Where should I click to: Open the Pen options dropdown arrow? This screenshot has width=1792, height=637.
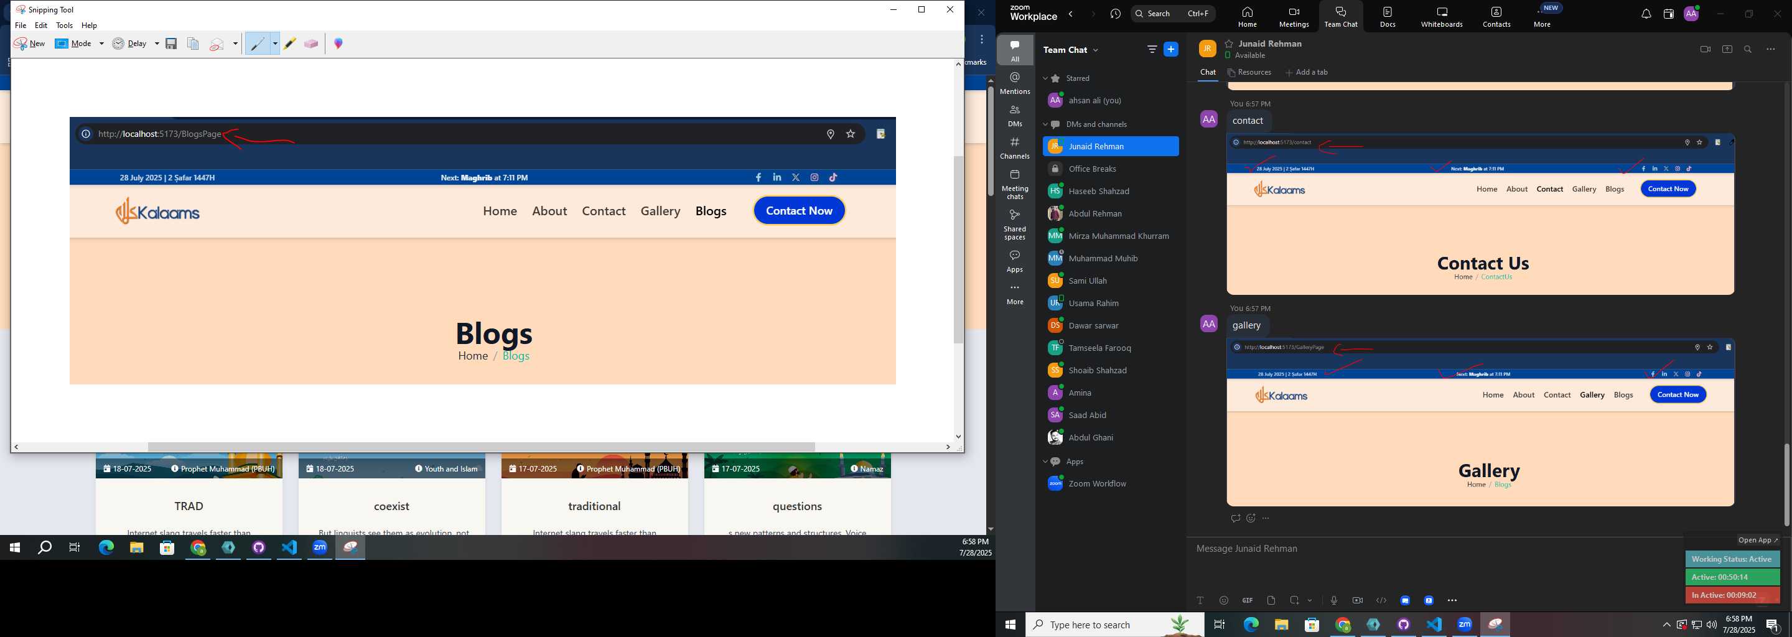275,44
